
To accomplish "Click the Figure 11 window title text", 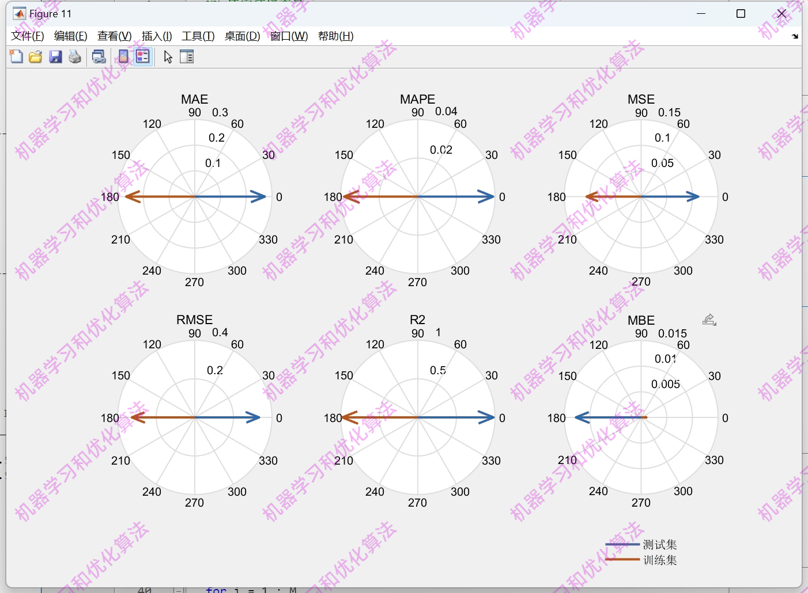I will coord(51,13).
